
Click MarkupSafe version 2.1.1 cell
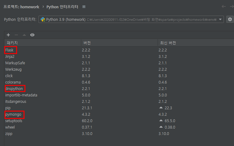86,63
